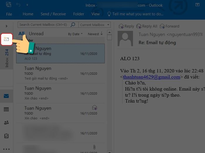This screenshot has height=153, width=205.
Task: Open the Current Mailbox scope dropdown
Action: (95, 25)
